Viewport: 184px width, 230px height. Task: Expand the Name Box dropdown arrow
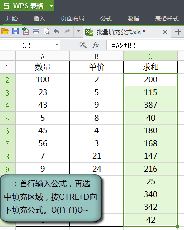[57, 45]
